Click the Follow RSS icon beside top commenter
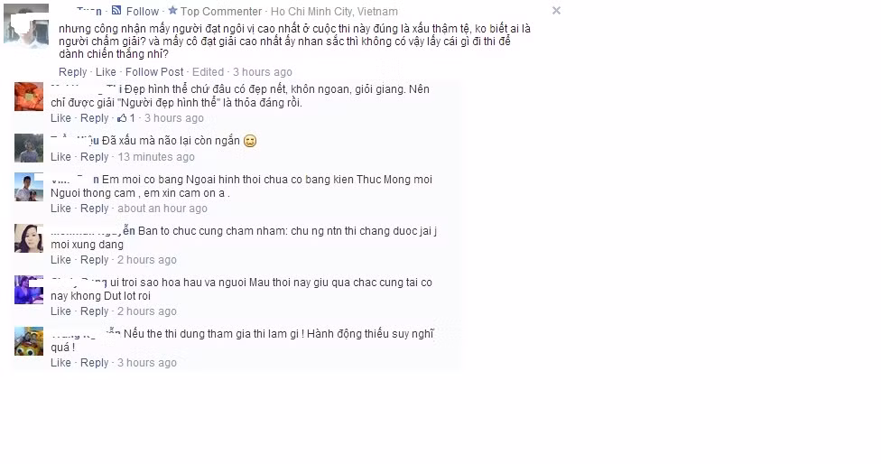 (x=116, y=10)
